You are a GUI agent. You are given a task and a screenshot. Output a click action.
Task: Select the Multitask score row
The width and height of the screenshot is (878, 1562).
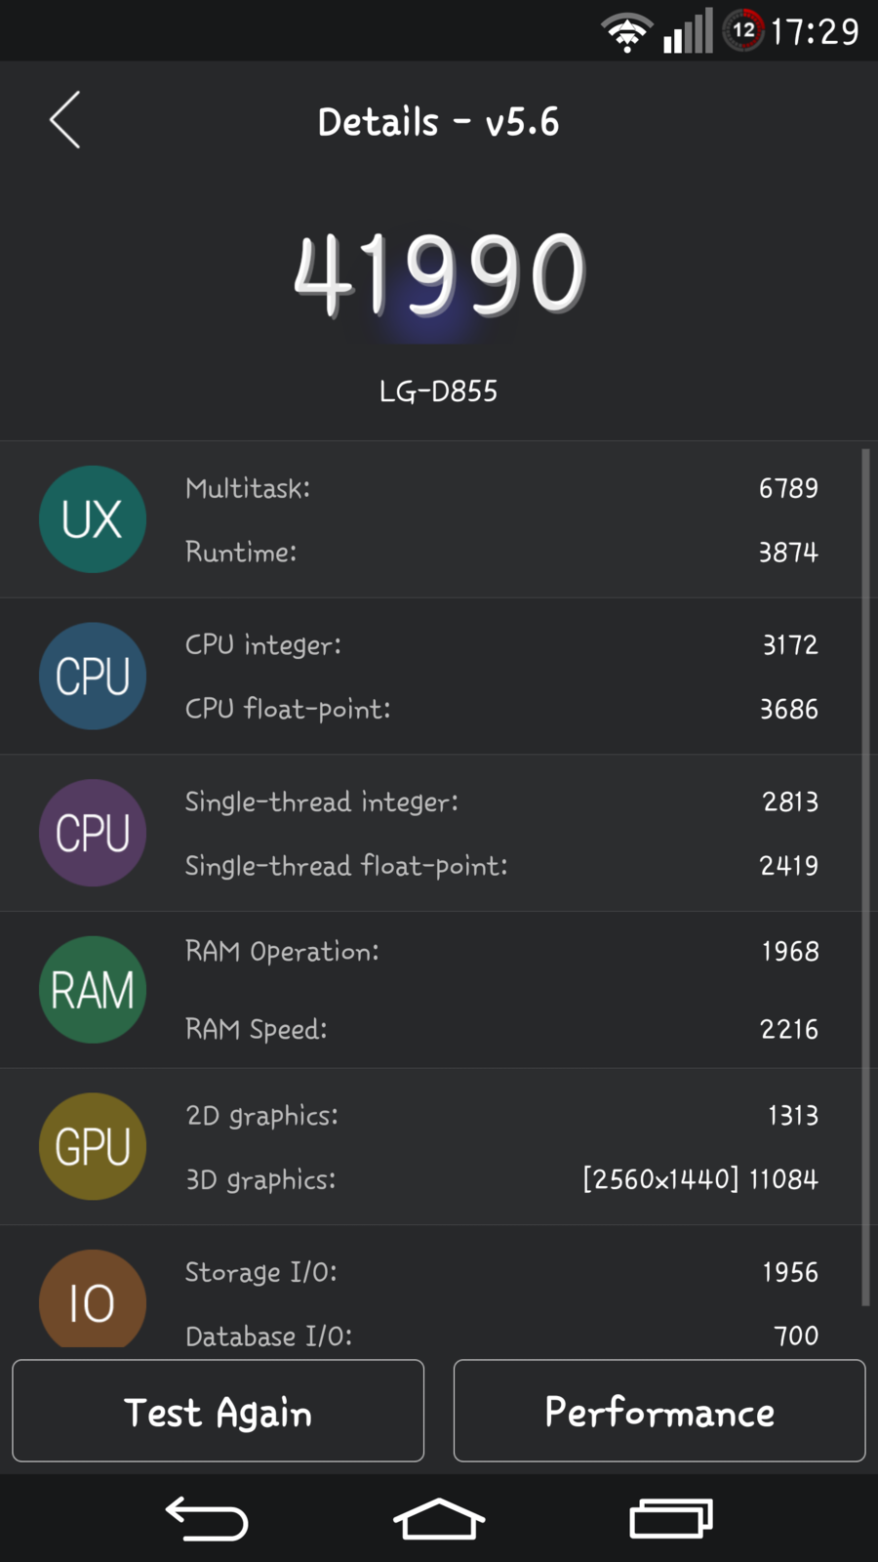(501, 488)
